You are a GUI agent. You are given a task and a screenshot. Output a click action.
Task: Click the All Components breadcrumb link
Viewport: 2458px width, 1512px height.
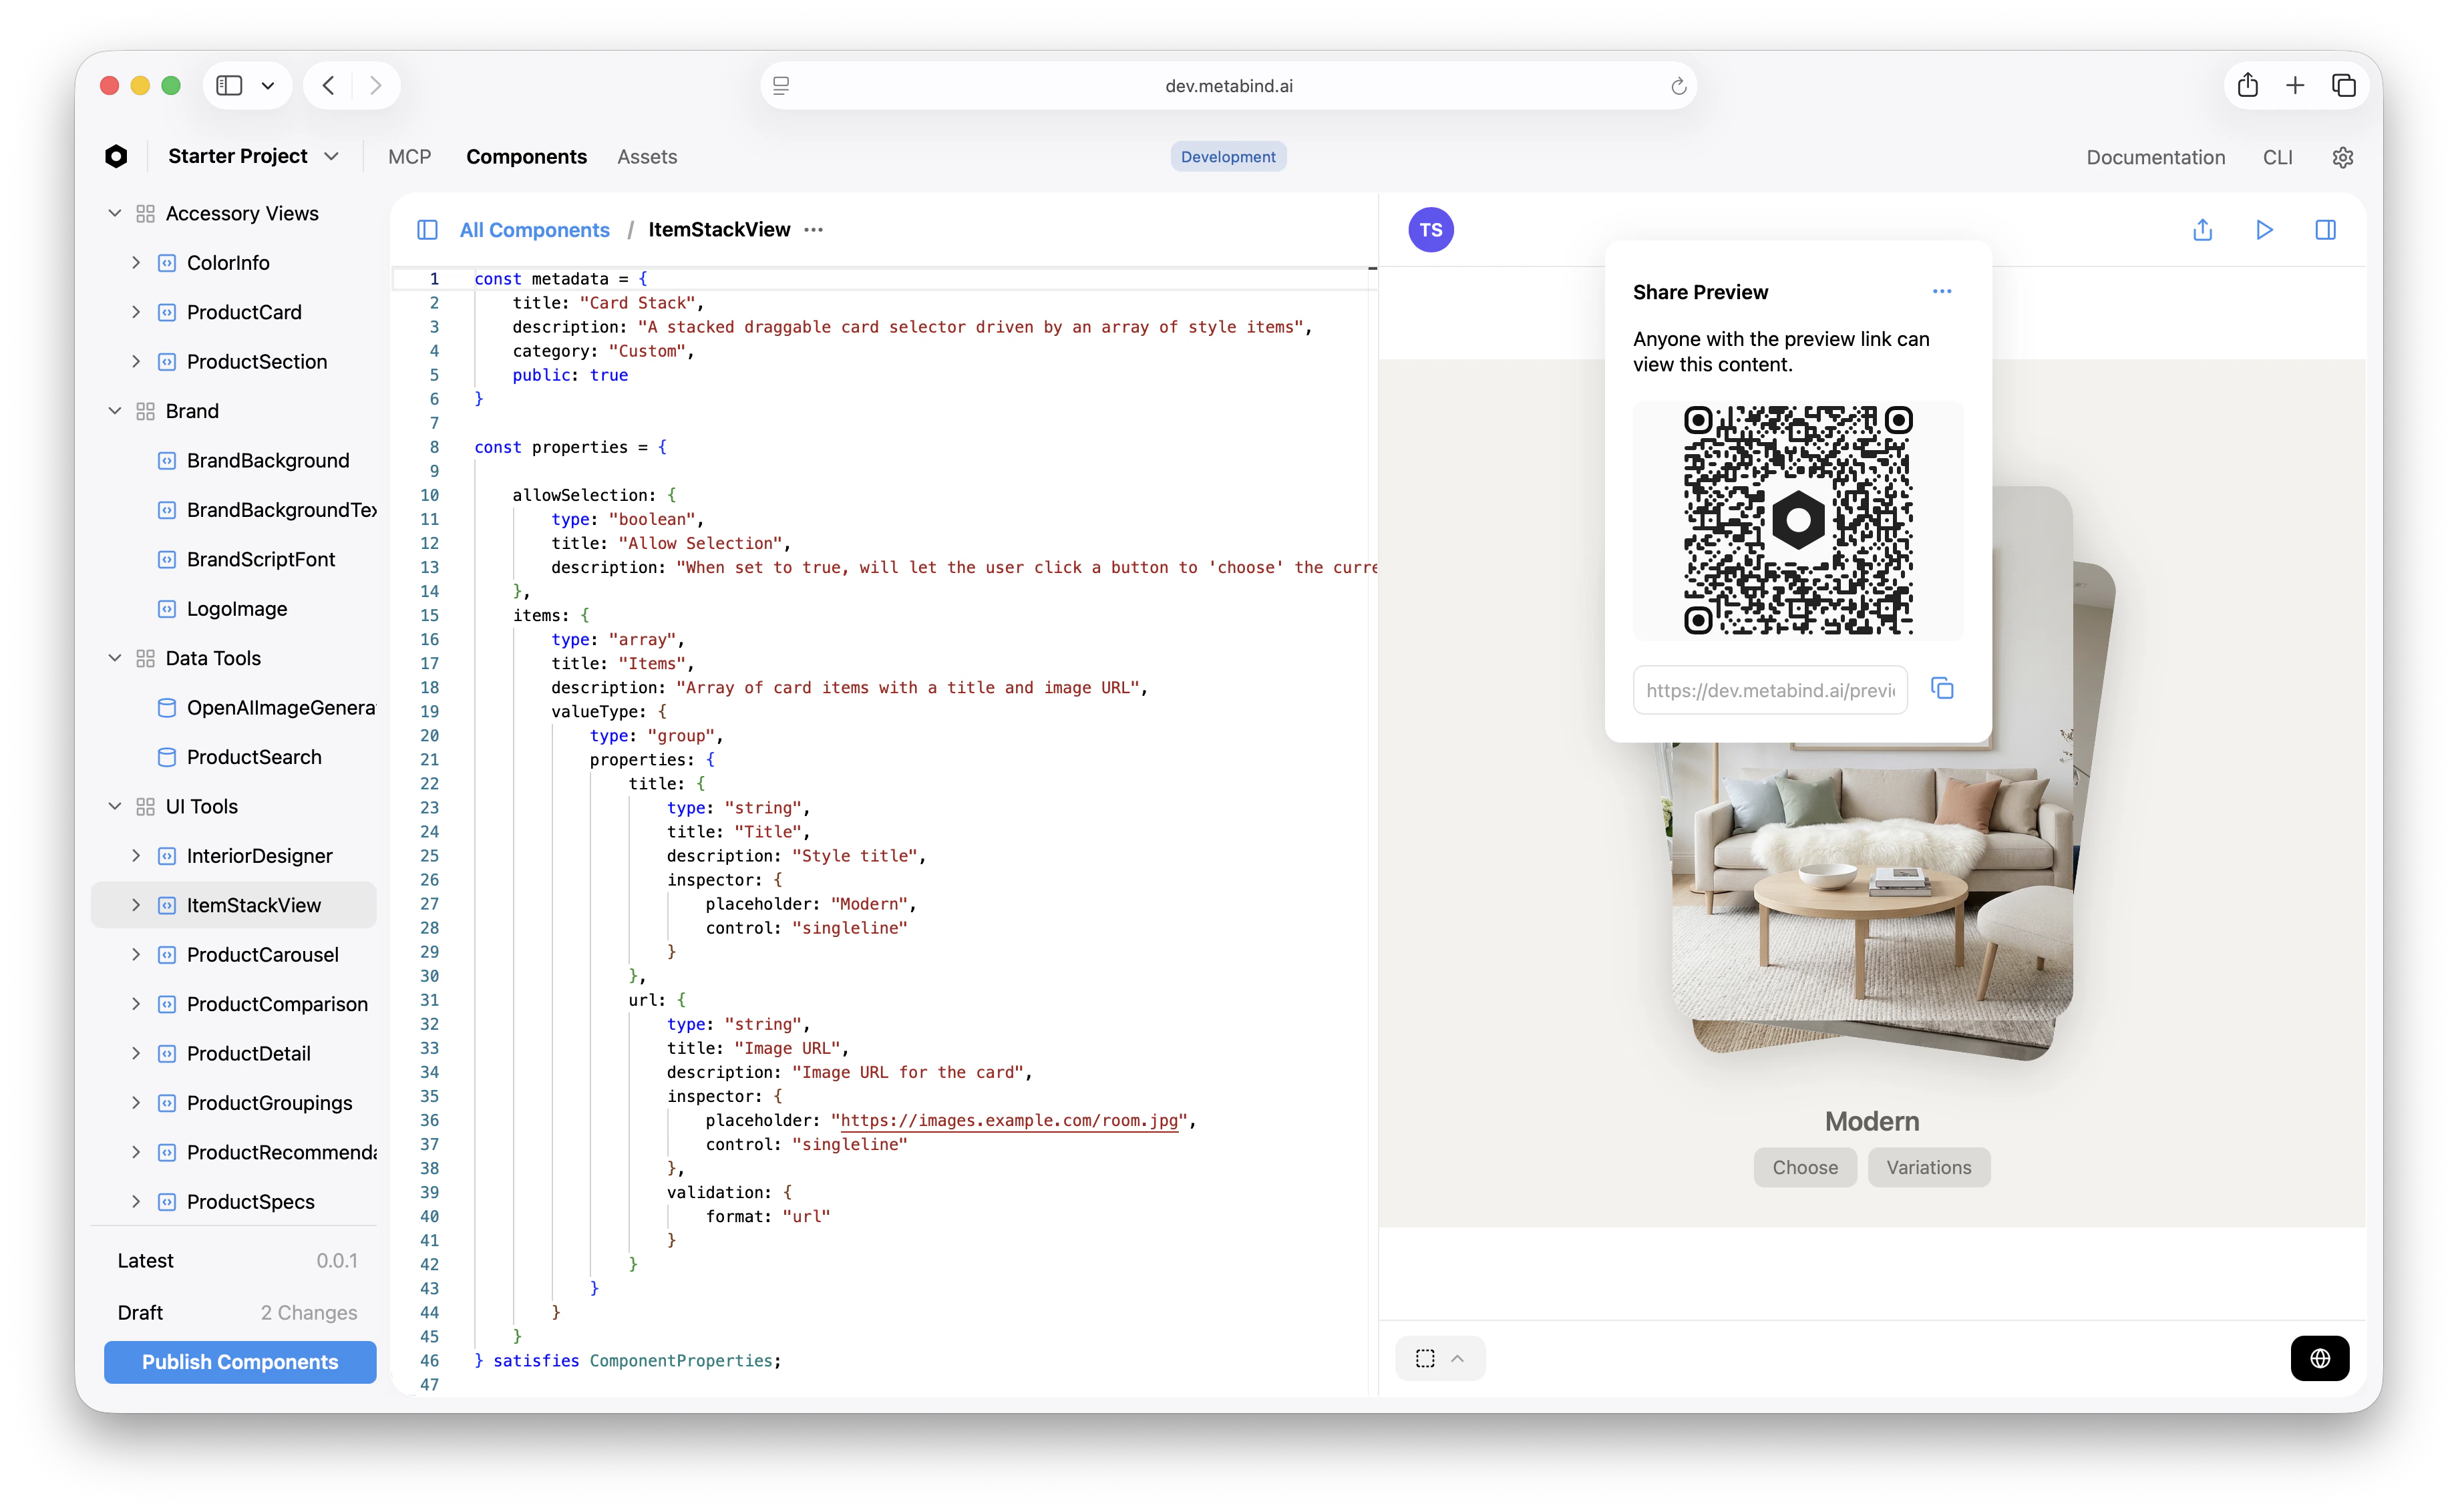click(x=534, y=230)
